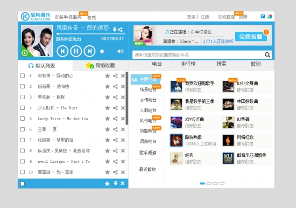Viewport: 296px width, 208px height.
Task: Favorite the playing song with star
Action: (x=102, y=51)
